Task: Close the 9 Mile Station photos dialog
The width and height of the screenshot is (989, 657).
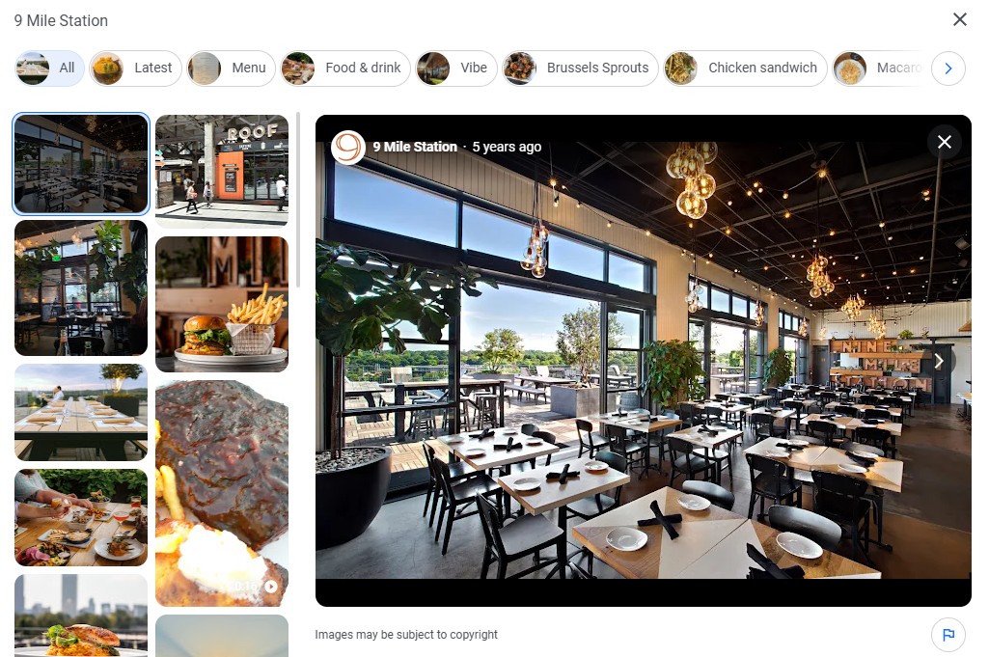Action: tap(959, 19)
